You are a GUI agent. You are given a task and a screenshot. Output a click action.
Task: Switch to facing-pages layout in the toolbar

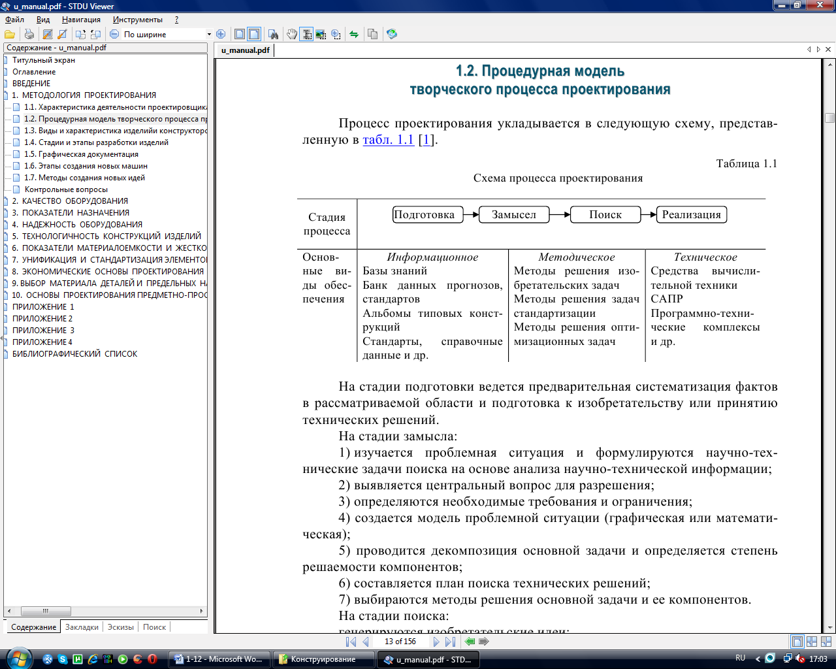pos(254,34)
